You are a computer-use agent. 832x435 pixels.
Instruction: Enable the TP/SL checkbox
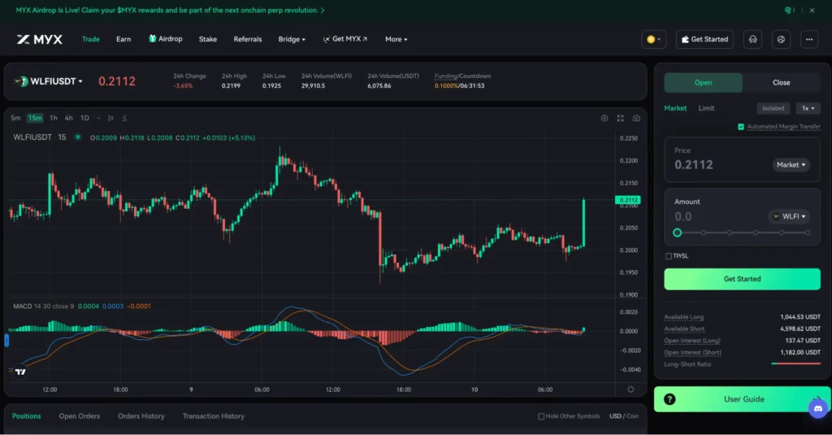point(669,256)
